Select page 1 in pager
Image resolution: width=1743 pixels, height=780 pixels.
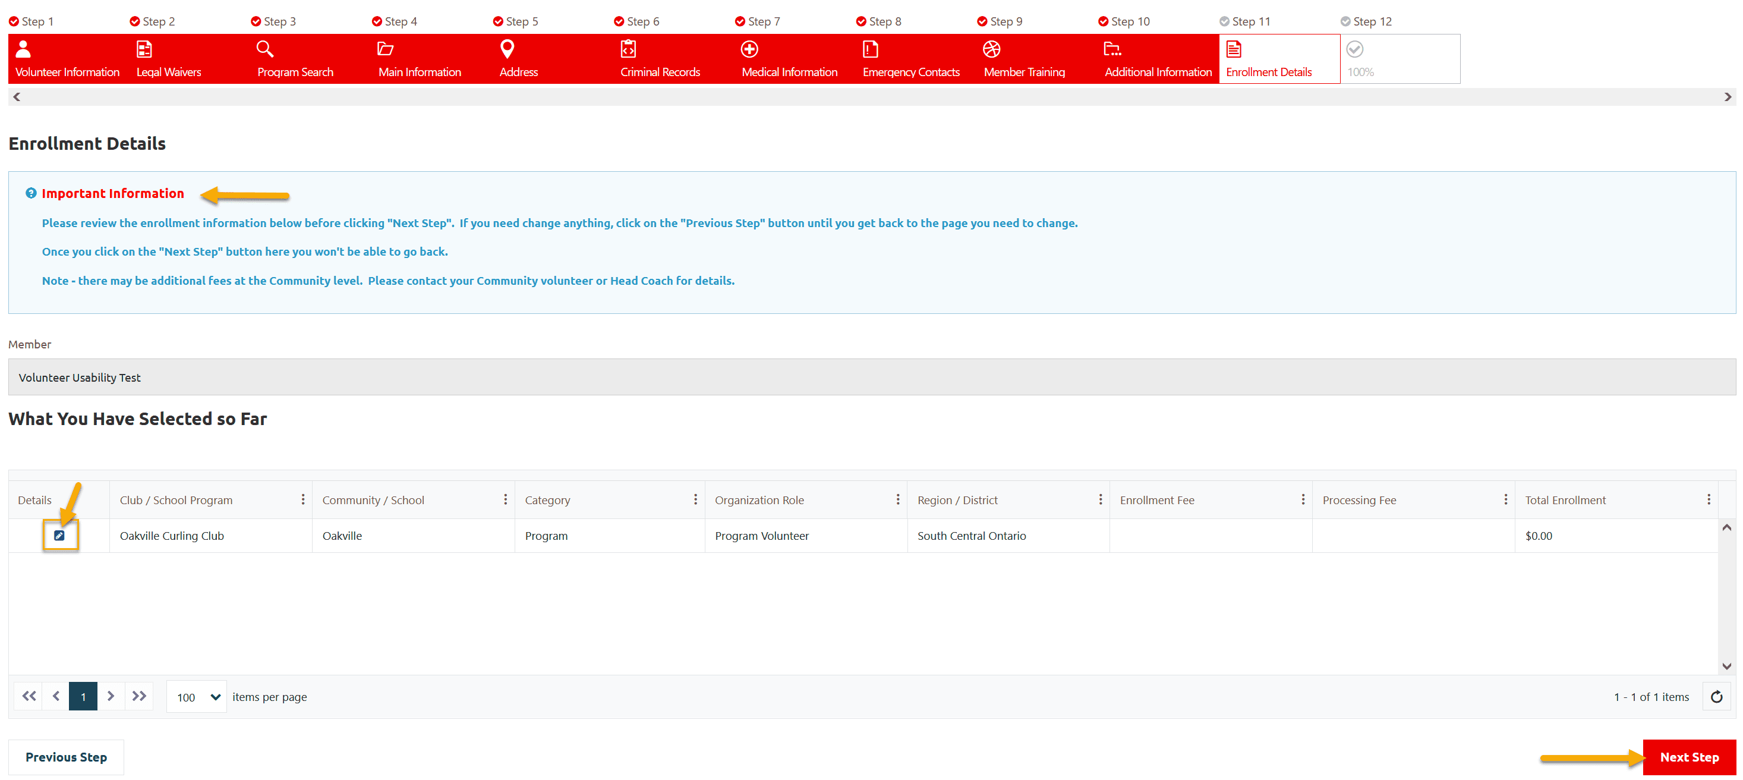pos(83,696)
